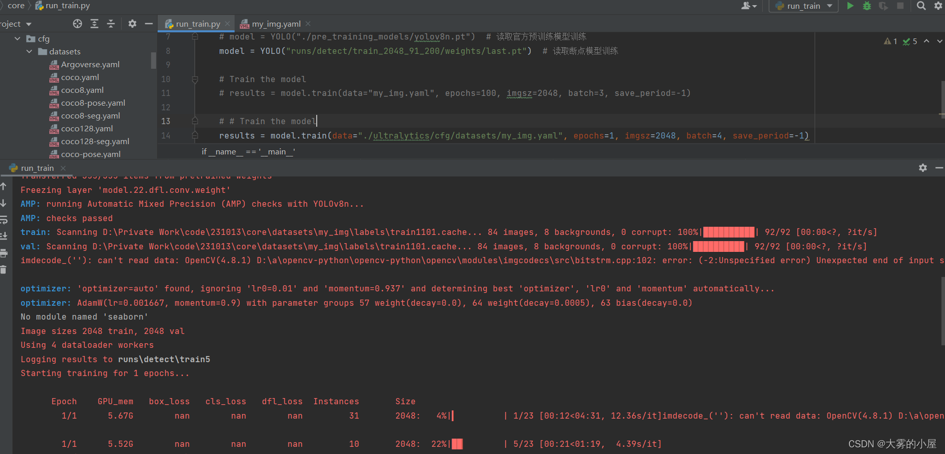Click 'AMP: checks passed' console line
The height and width of the screenshot is (454, 945).
pos(66,218)
